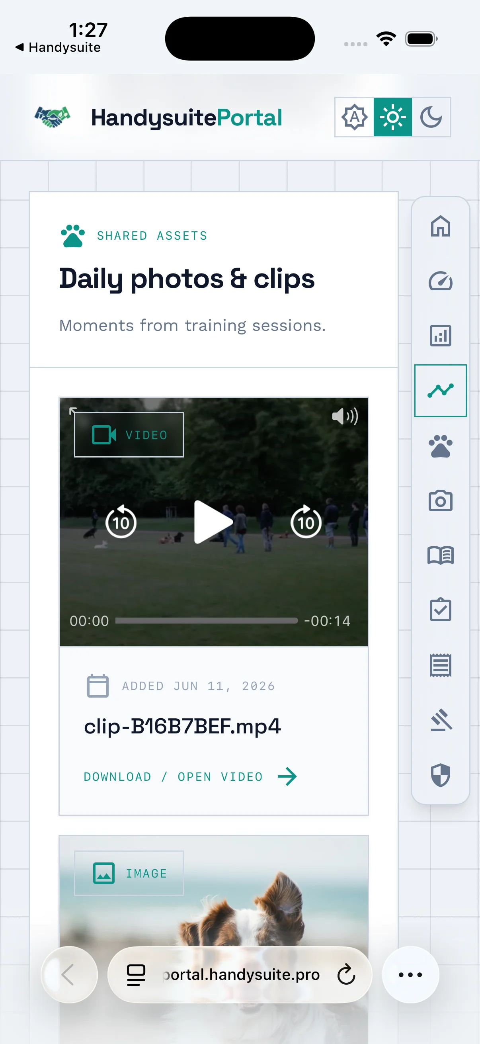Open the paw print sidebar icon
This screenshot has height=1044, width=480.
(440, 446)
